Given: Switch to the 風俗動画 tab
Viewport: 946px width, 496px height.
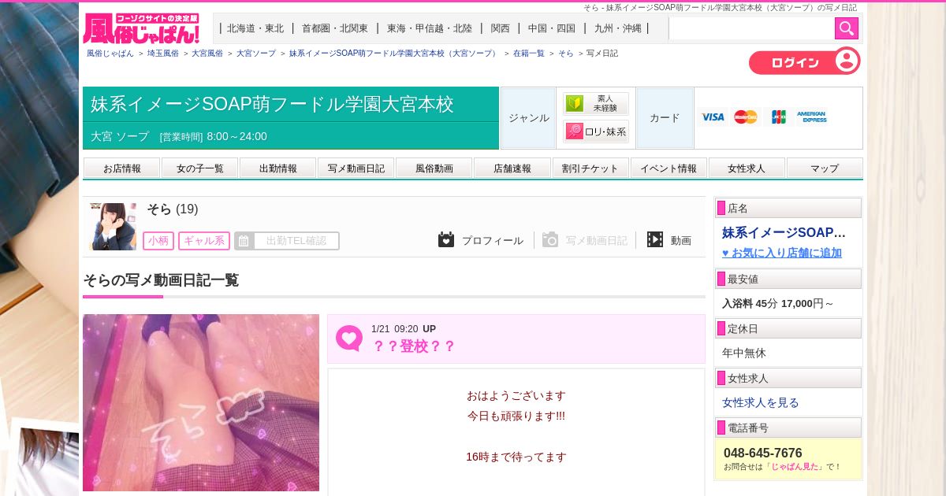Looking at the screenshot, I should coord(434,168).
